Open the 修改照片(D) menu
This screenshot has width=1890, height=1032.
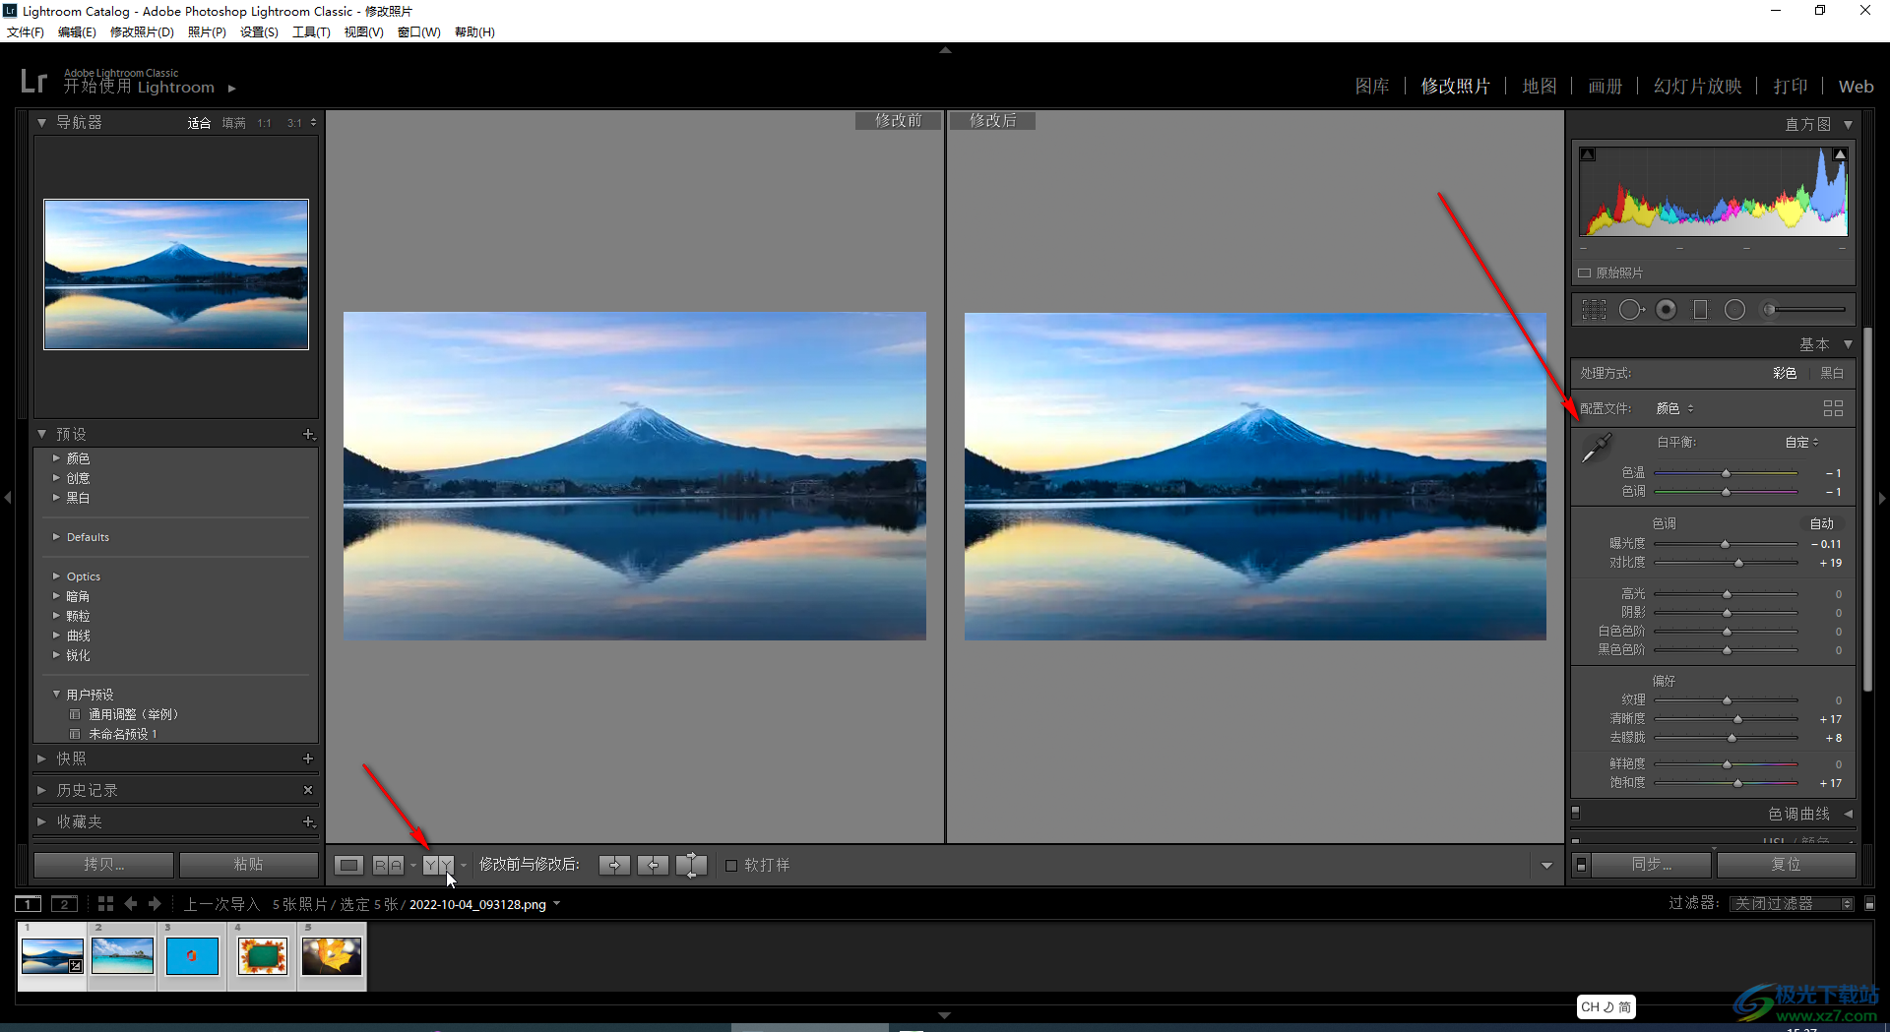(142, 32)
